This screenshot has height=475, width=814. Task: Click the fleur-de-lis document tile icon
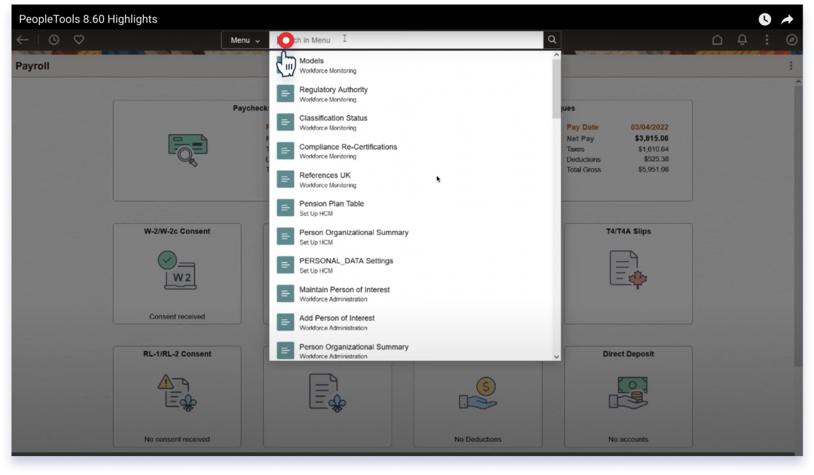click(328, 392)
